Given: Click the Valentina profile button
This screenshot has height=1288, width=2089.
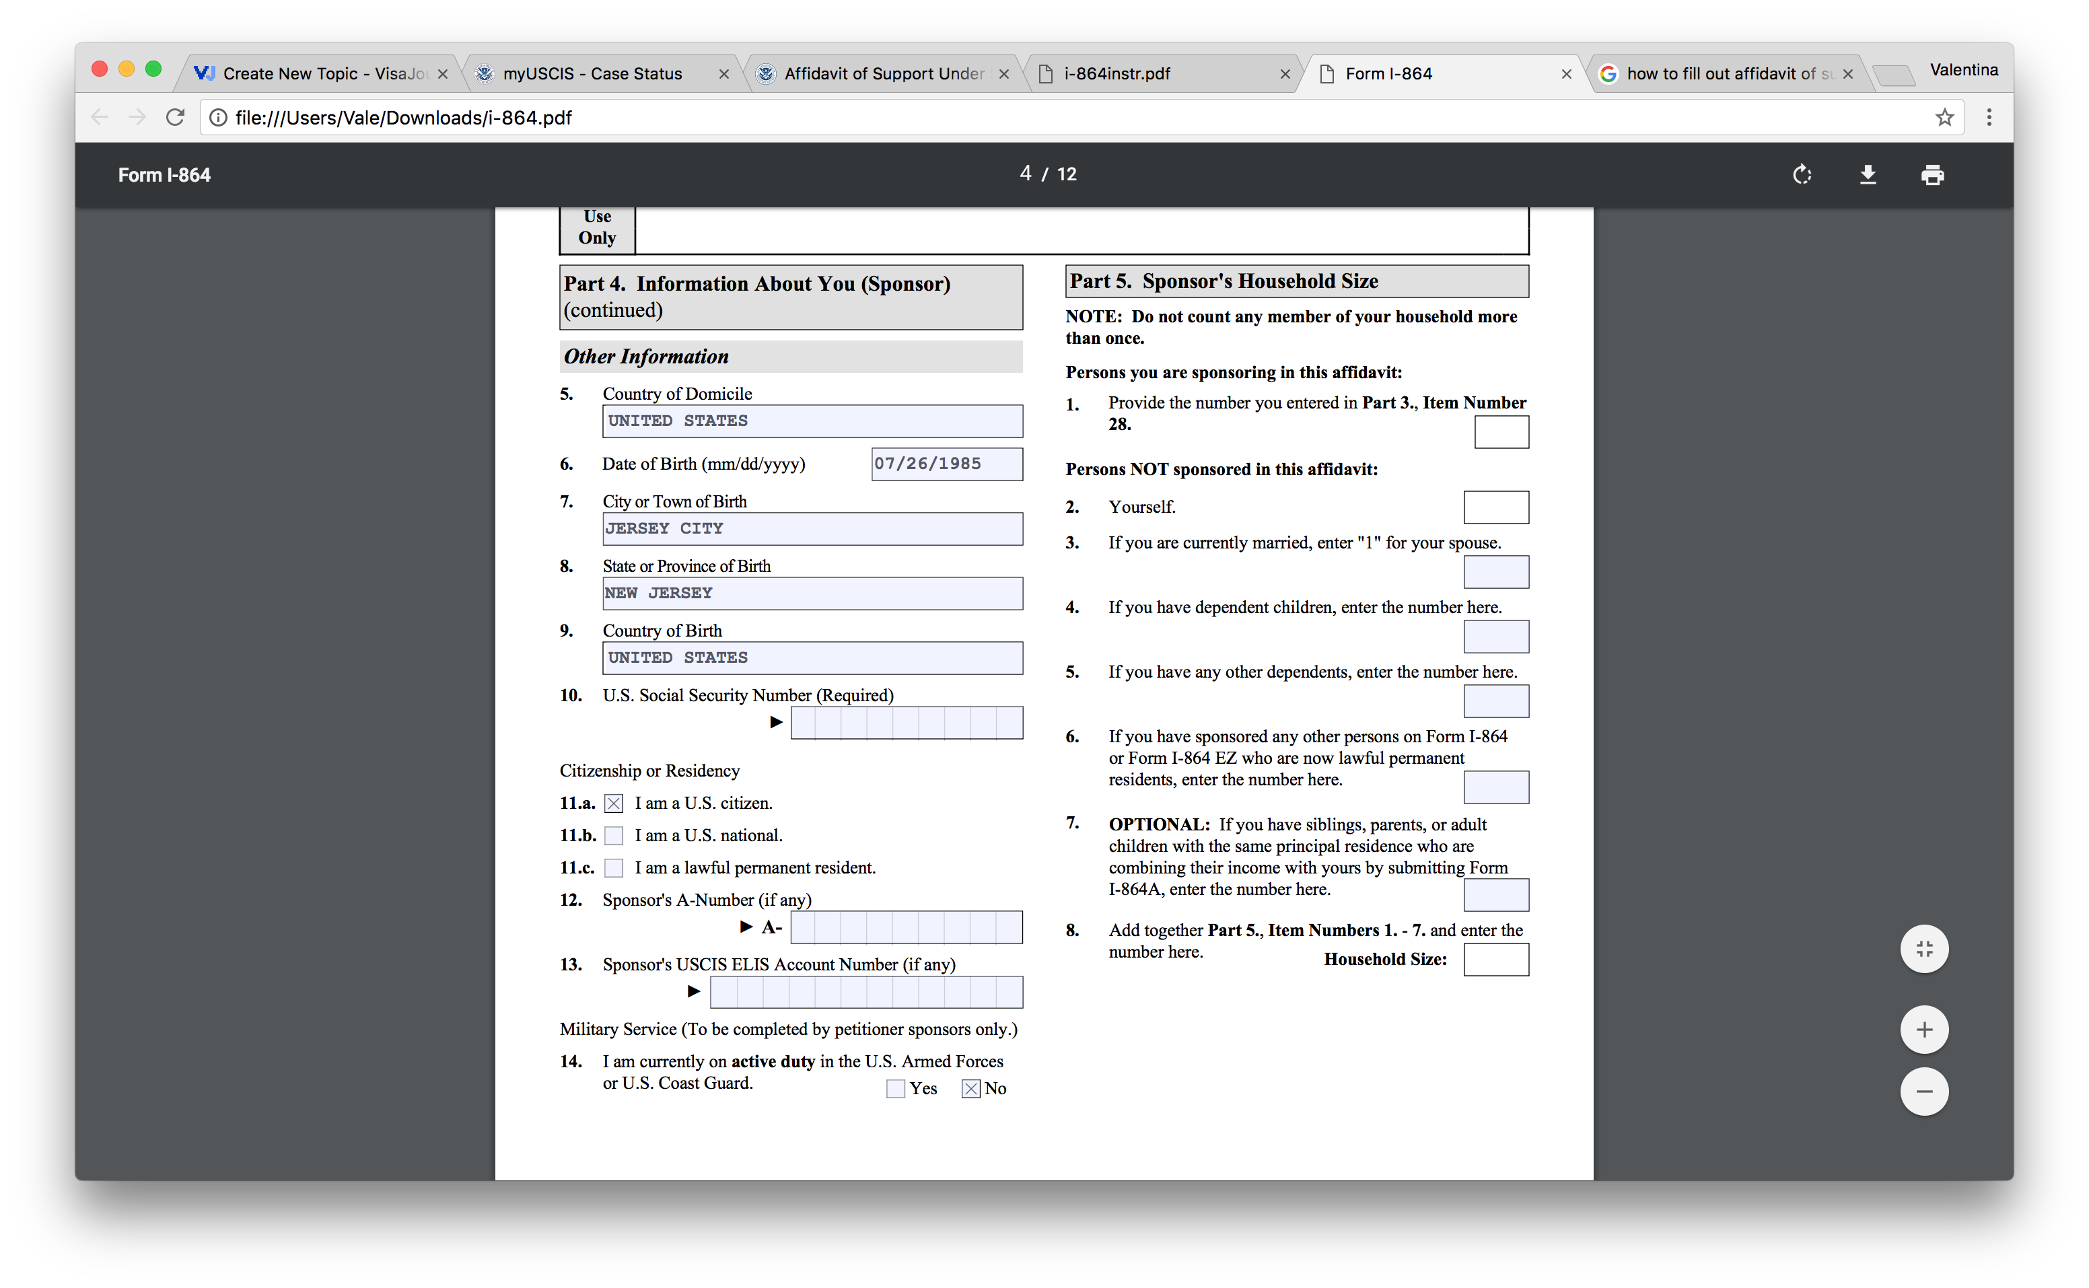Looking at the screenshot, I should tap(1963, 70).
